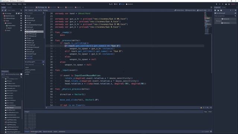Viewport: 238px width, 134px height.
Task: Open the AssetLib workspace
Action: coord(129,4)
